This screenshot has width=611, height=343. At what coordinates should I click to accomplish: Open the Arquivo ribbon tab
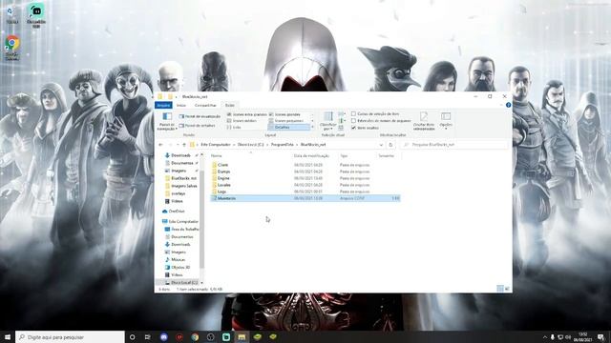coord(163,105)
